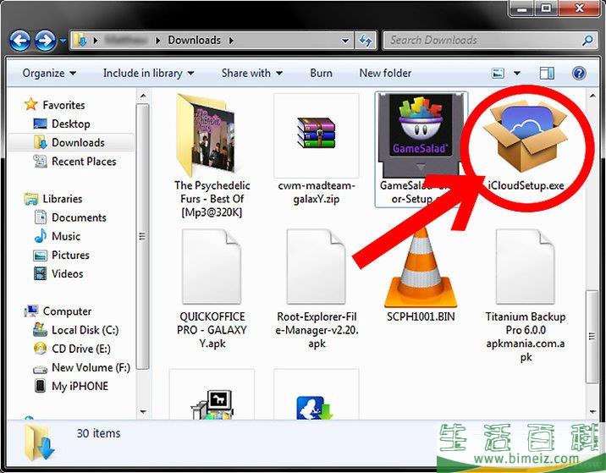Select The Psychedelic Furs album folder

[205, 136]
